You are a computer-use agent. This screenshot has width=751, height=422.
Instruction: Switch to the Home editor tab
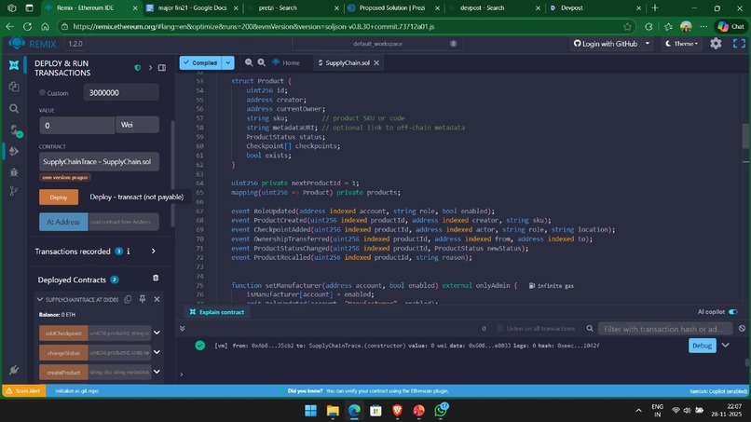[286, 62]
